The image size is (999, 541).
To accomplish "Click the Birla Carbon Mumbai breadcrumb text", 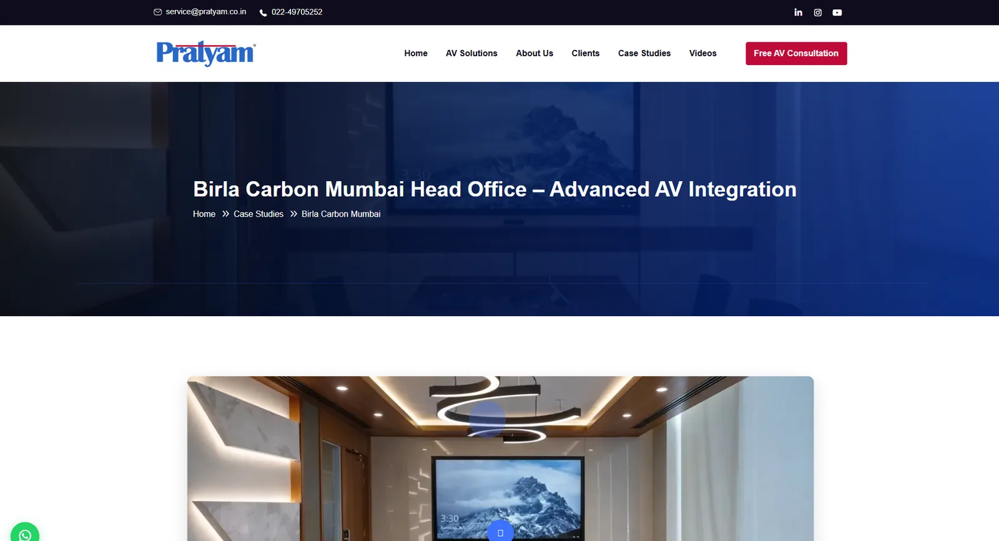I will [341, 214].
